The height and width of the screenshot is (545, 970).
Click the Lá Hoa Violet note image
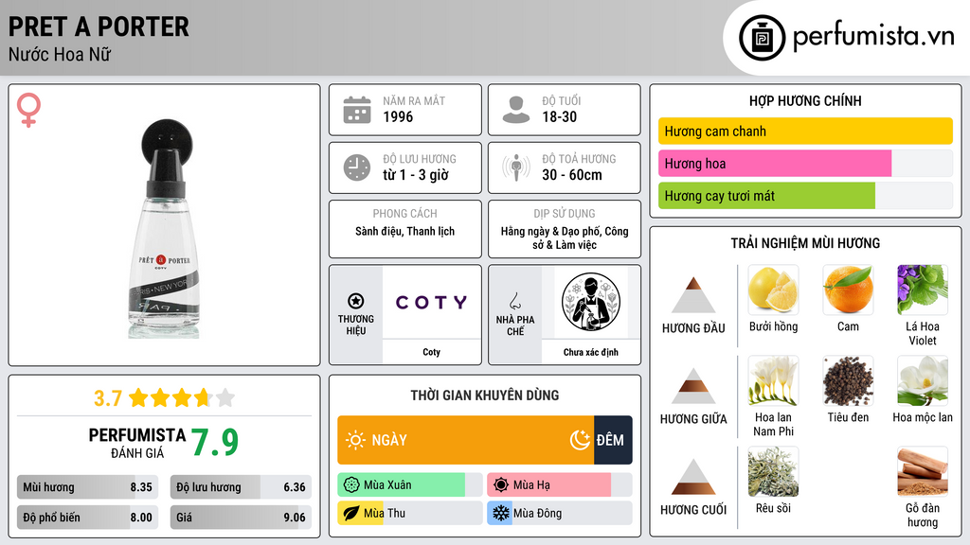click(923, 290)
